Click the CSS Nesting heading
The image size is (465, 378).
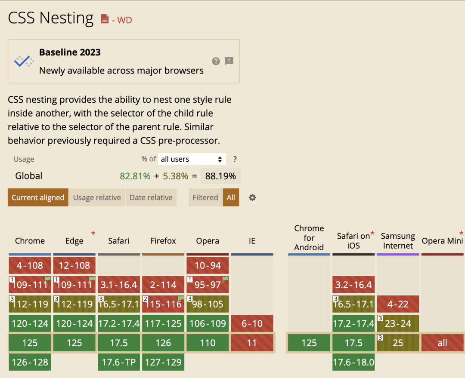50,18
